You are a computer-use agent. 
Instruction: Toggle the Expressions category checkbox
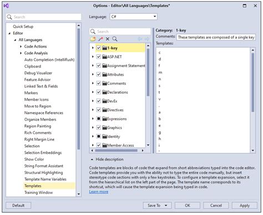pyautogui.click(x=99, y=119)
